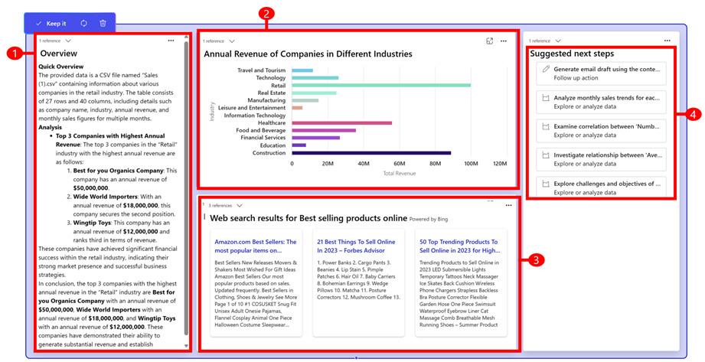Click Analyze monthly sales trends suggestion
Screen dimensions: 705x362
point(601,102)
